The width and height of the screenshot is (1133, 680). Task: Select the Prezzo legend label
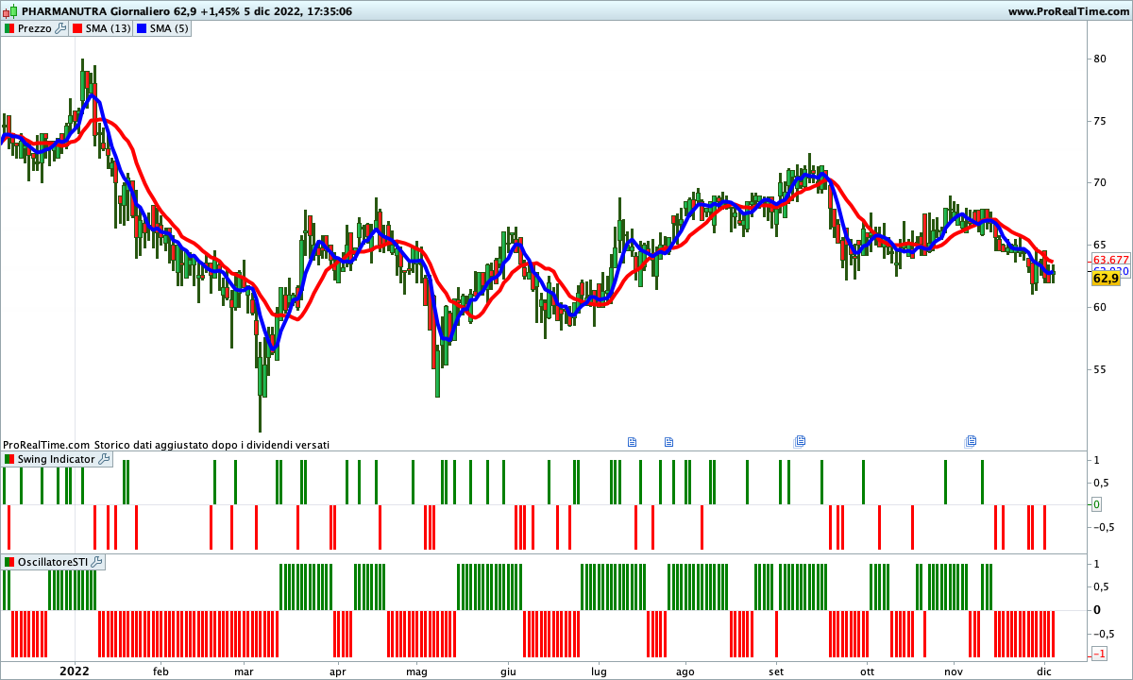[x=35, y=28]
